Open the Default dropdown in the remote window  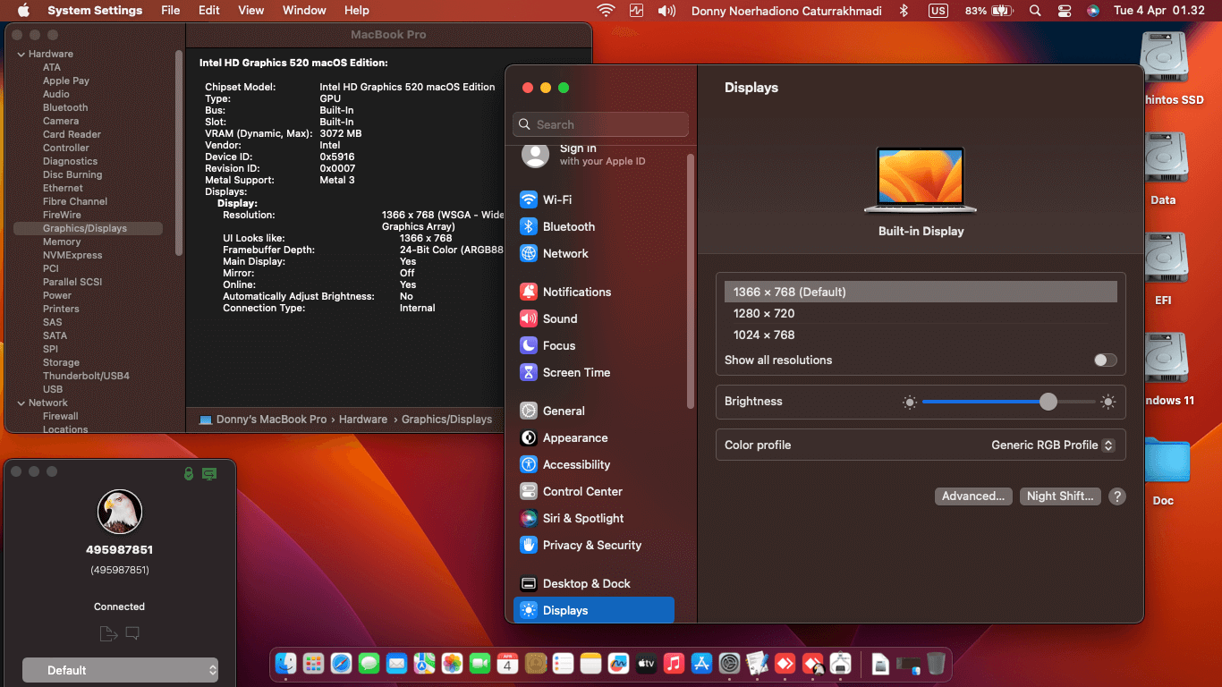120,670
